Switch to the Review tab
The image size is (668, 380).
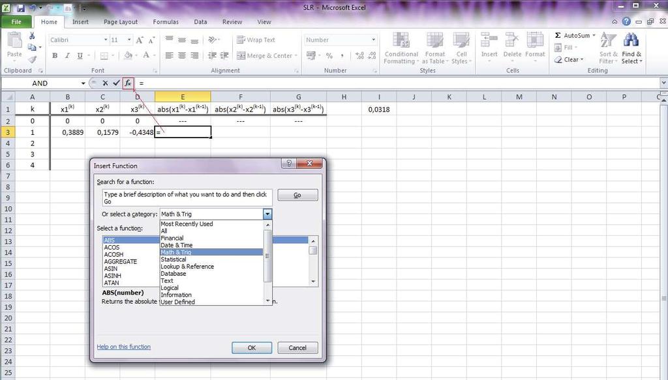[x=232, y=22]
